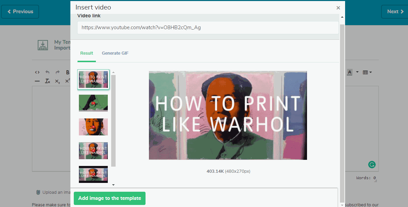Switch to the Result tab
This screenshot has height=207, width=408.
(86, 53)
